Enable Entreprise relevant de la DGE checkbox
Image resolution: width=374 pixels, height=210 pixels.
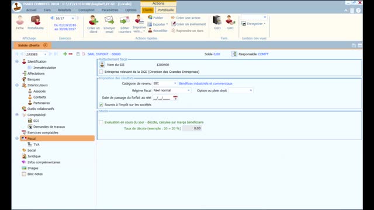click(101, 72)
